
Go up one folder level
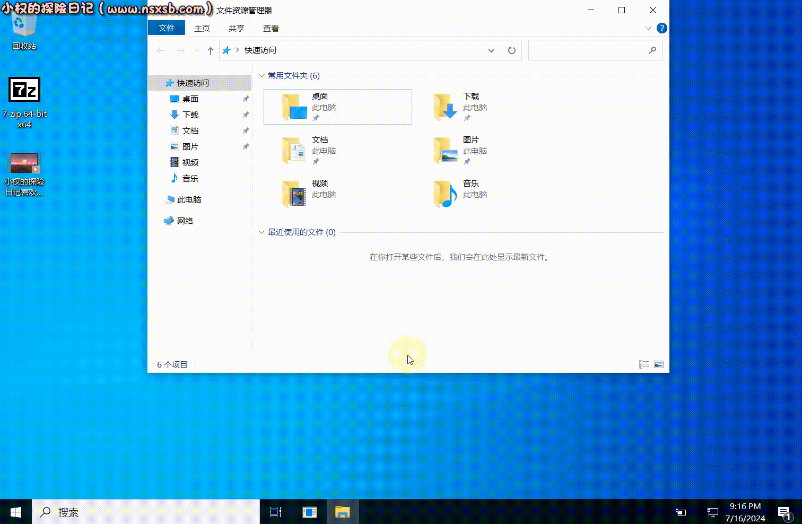211,50
